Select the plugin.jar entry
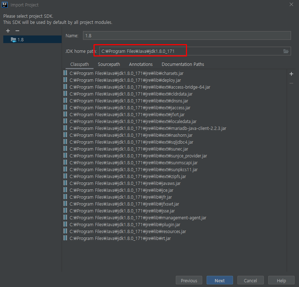299x287 pixels. pos(174,224)
